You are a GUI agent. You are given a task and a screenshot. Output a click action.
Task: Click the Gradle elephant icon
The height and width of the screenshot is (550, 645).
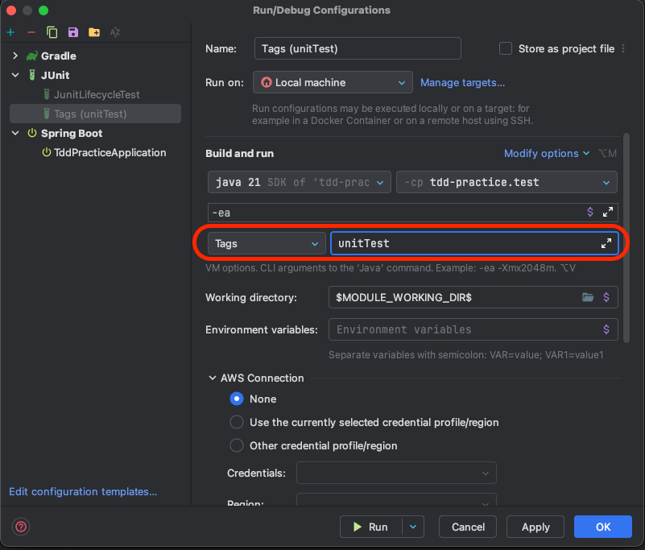click(x=32, y=56)
